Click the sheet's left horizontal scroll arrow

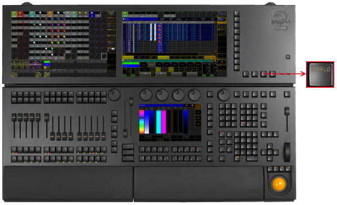[124, 54]
